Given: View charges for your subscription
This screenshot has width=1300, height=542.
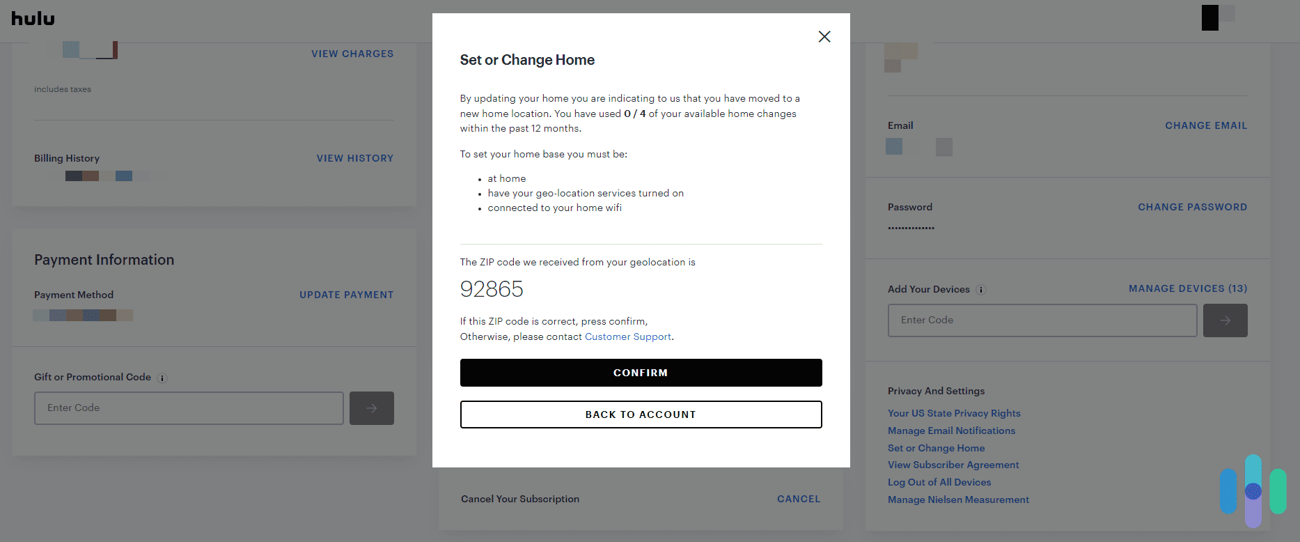Looking at the screenshot, I should coord(352,54).
